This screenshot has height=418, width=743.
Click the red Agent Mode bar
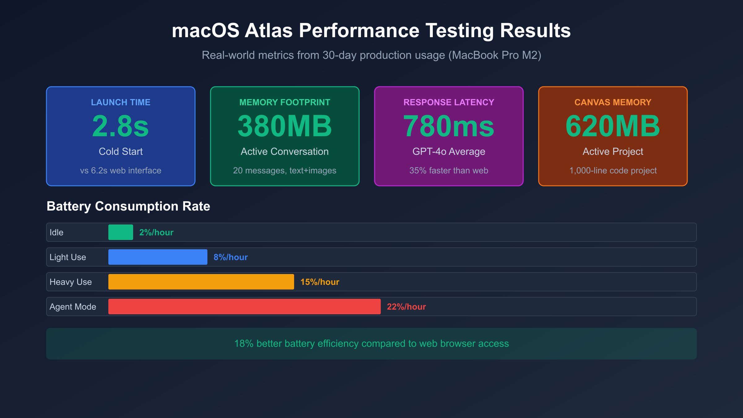point(245,307)
